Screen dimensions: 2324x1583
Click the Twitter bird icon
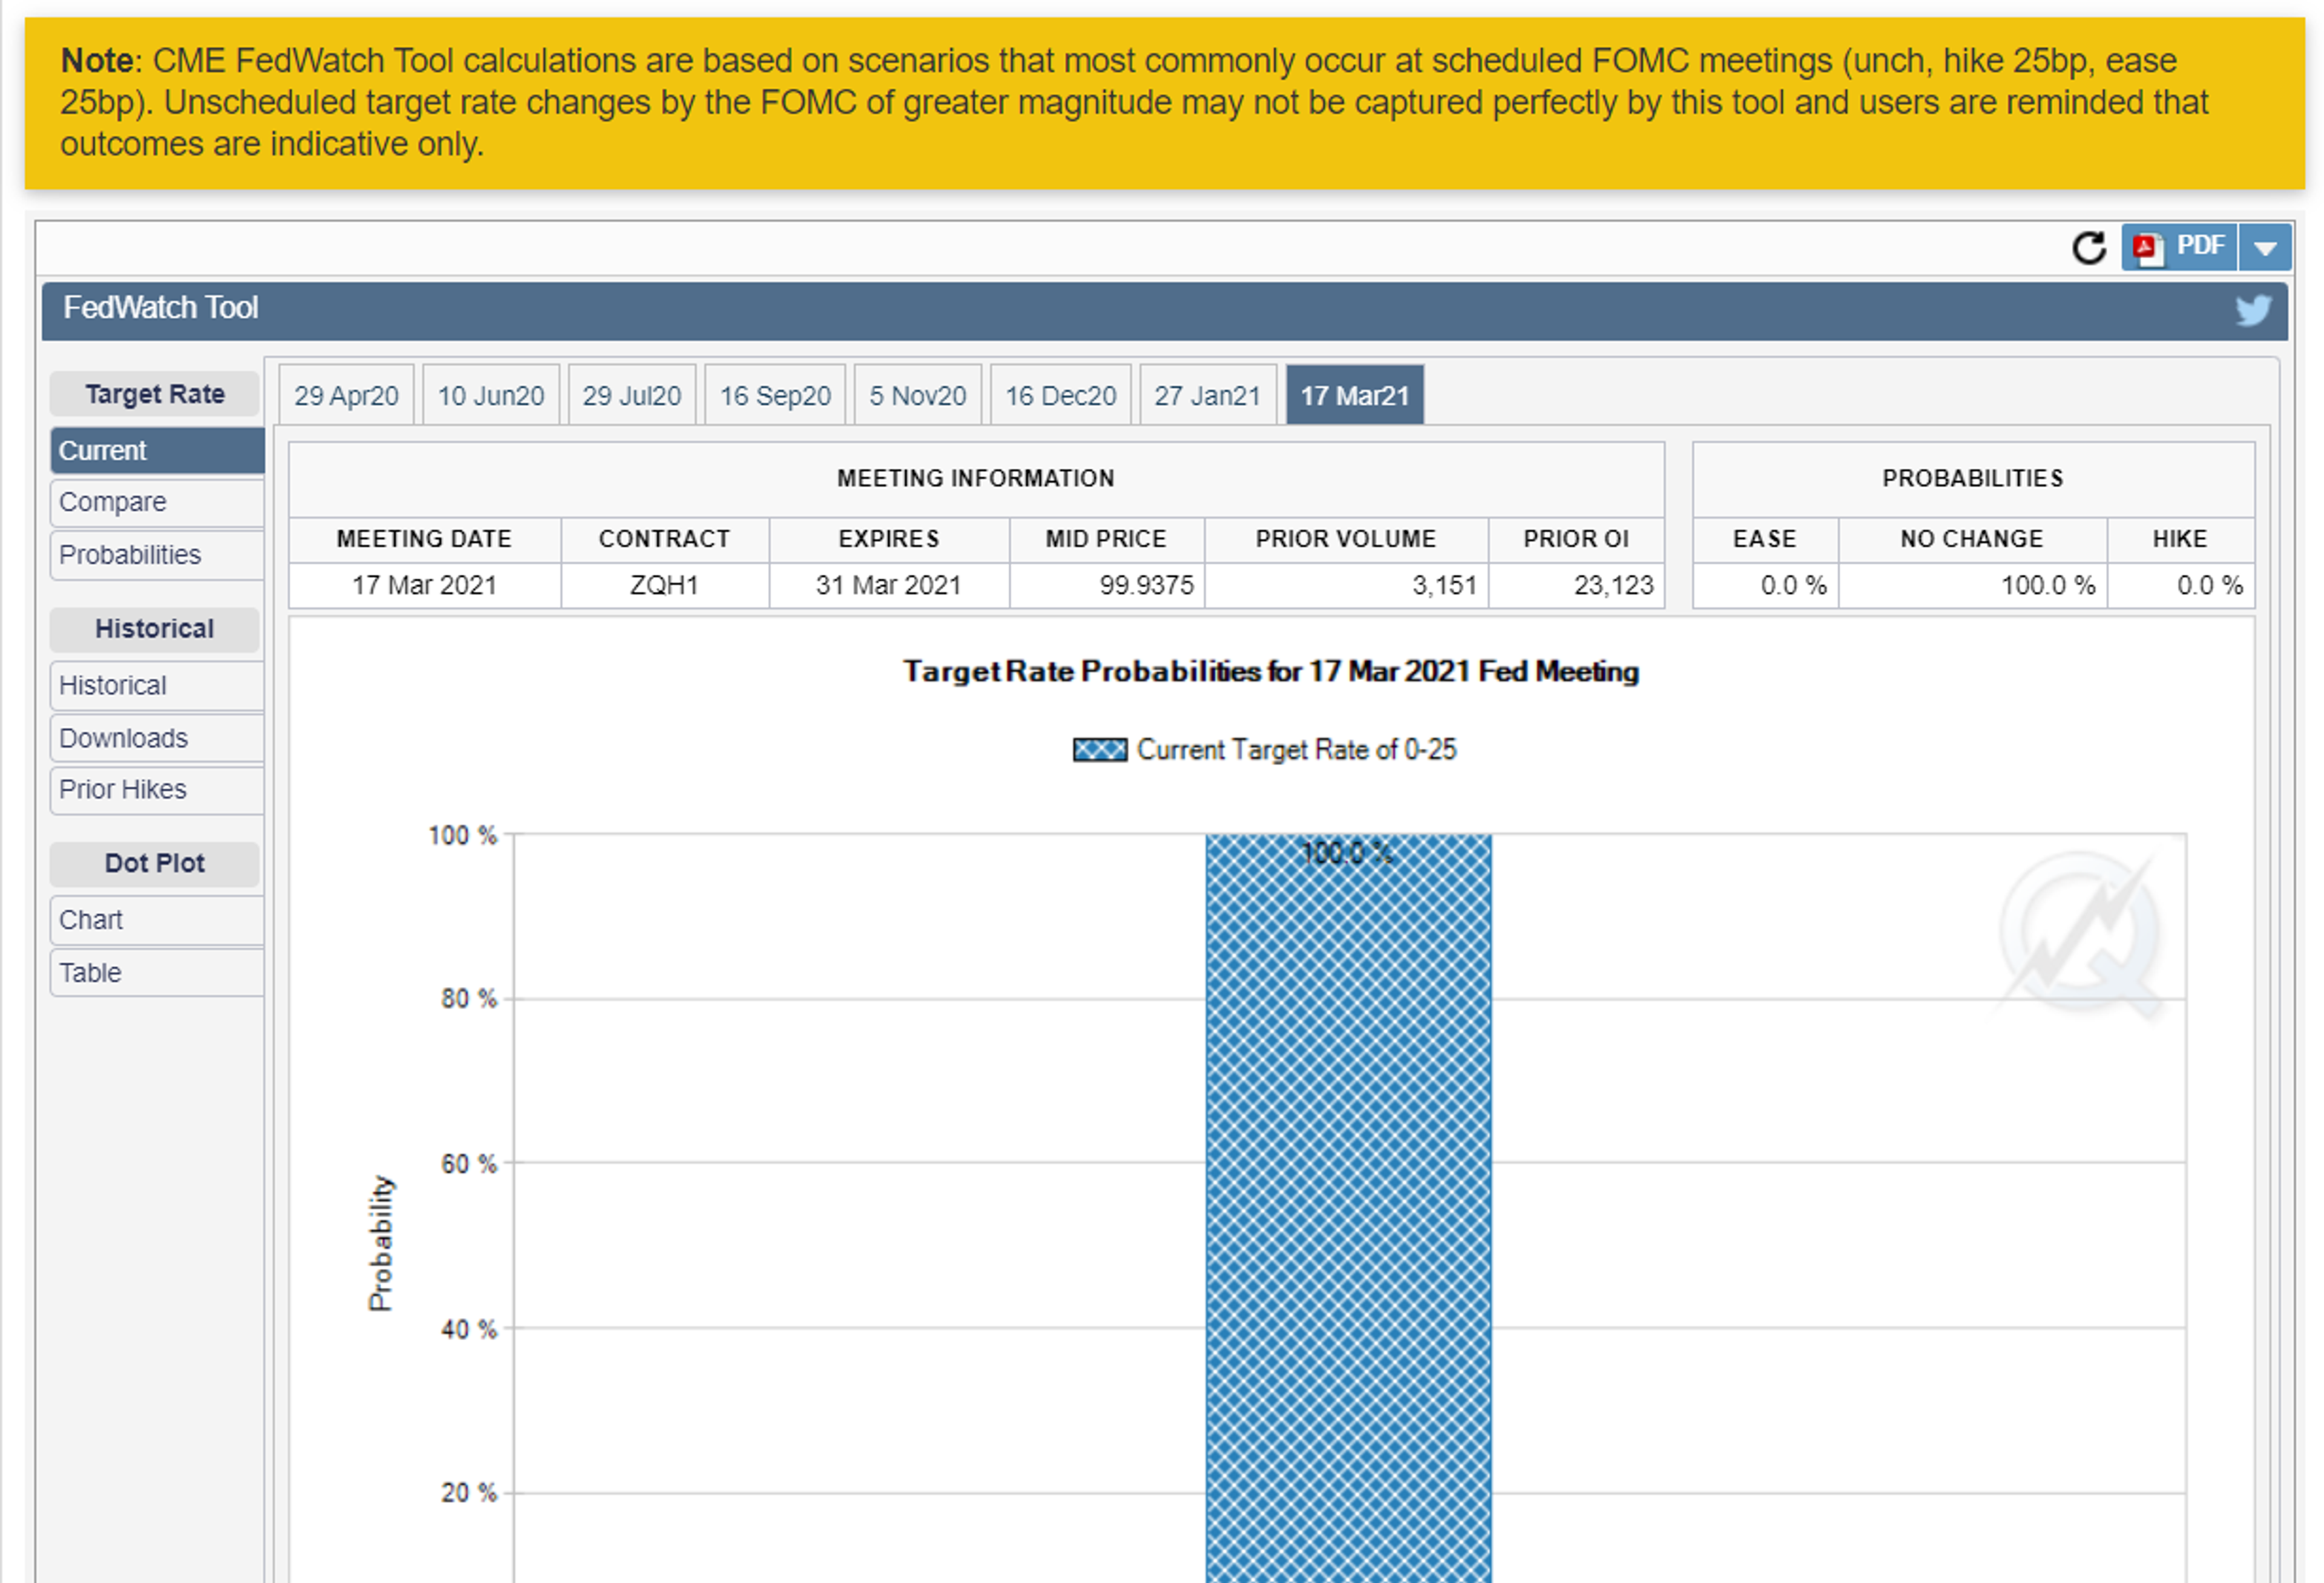(x=2254, y=310)
